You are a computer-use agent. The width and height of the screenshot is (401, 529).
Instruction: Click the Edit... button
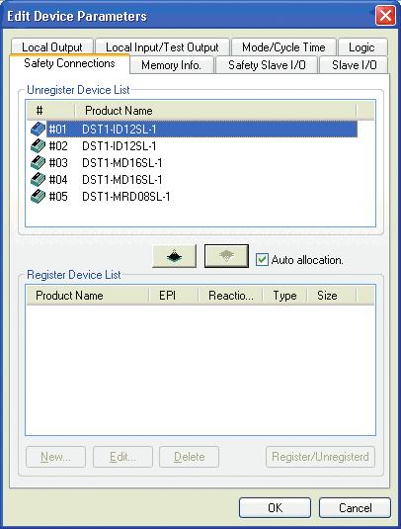tap(122, 457)
